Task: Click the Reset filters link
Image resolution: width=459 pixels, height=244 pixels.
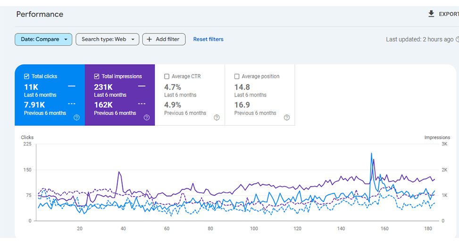Action: click(208, 40)
